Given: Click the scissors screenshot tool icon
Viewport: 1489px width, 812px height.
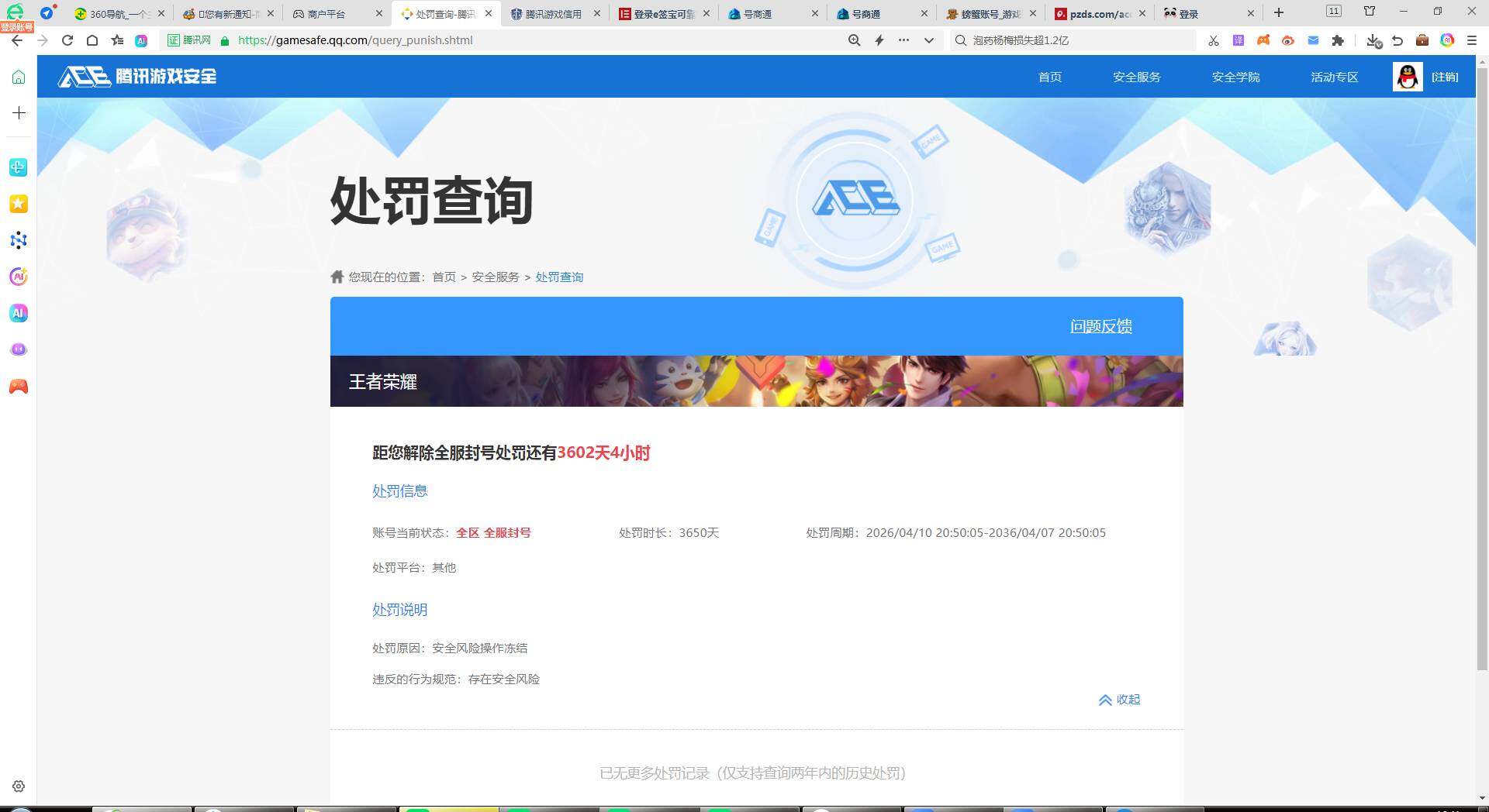Looking at the screenshot, I should pyautogui.click(x=1214, y=40).
